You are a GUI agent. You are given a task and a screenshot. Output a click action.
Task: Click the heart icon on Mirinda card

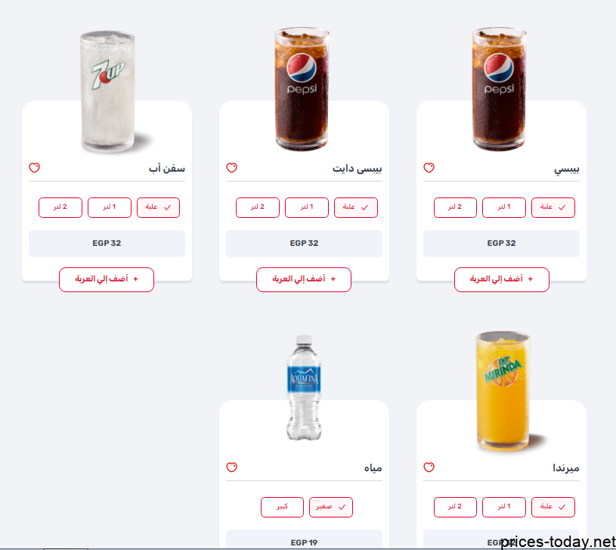[429, 468]
